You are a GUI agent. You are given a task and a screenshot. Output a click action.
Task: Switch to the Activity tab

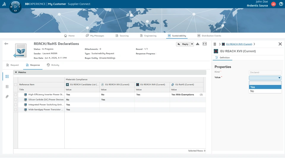[x=53, y=65]
